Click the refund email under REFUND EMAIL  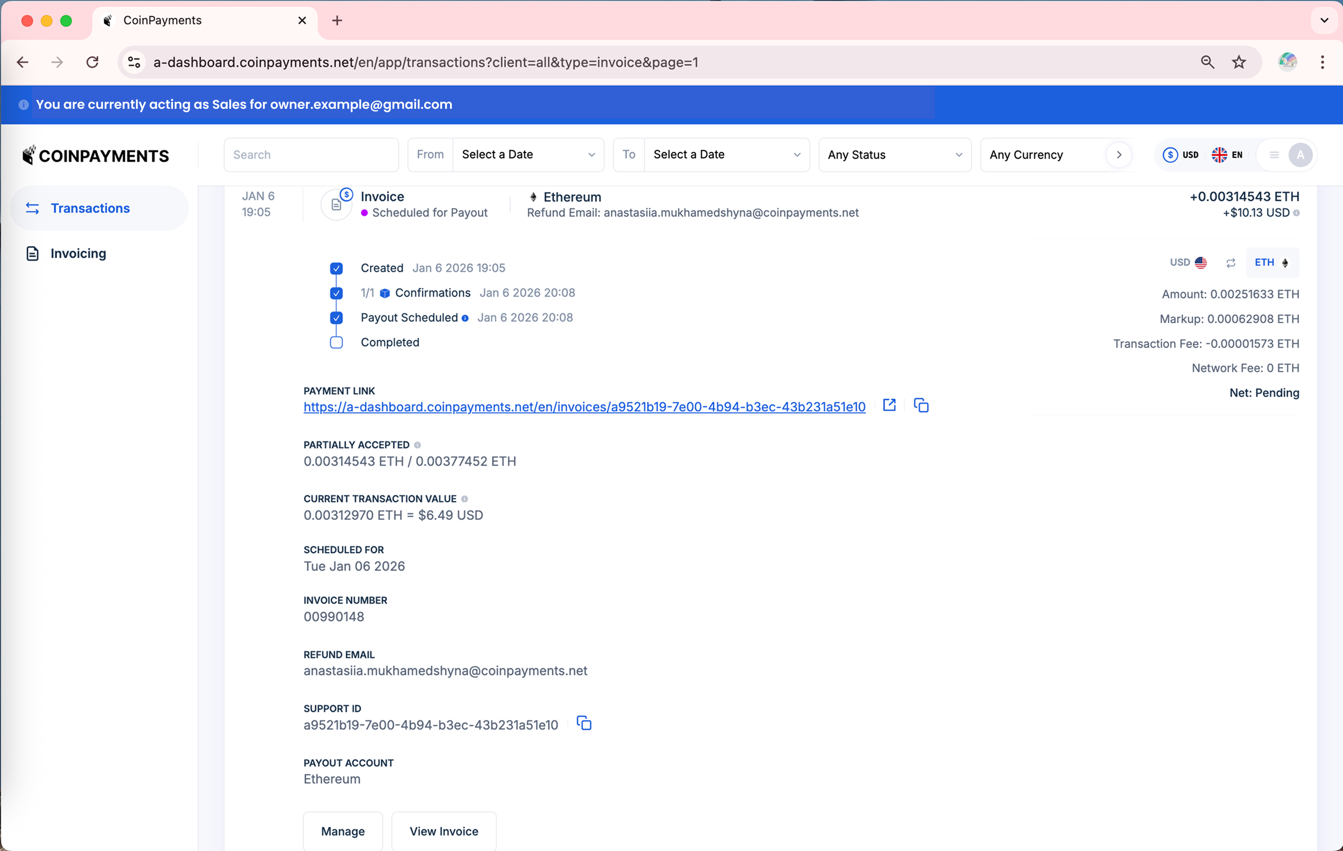point(445,671)
